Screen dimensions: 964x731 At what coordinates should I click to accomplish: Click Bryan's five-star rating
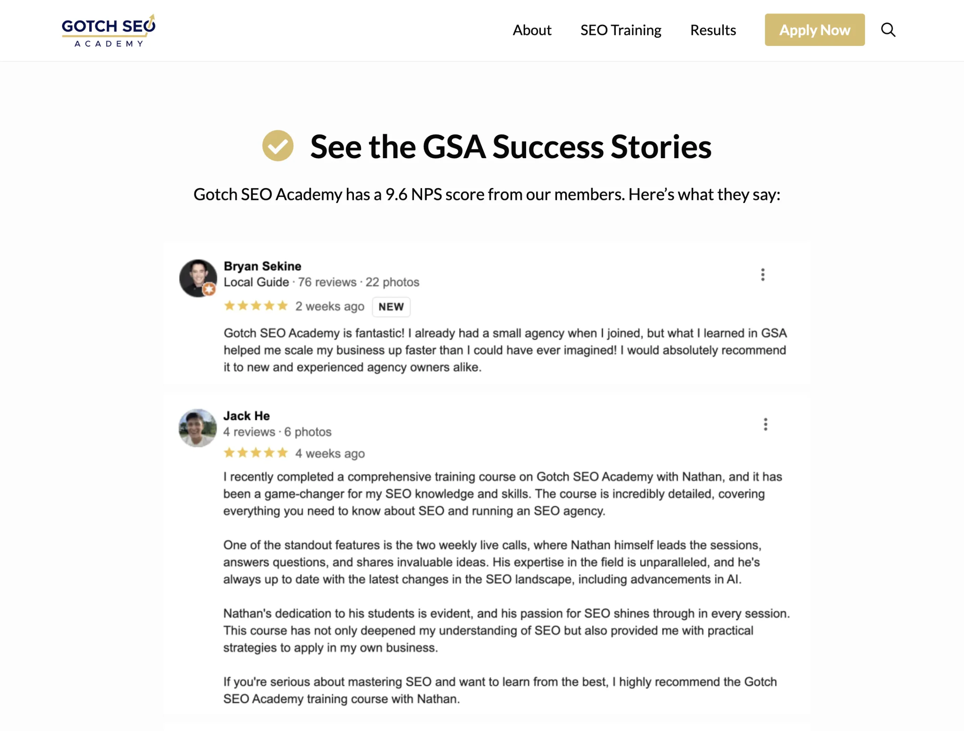(256, 306)
